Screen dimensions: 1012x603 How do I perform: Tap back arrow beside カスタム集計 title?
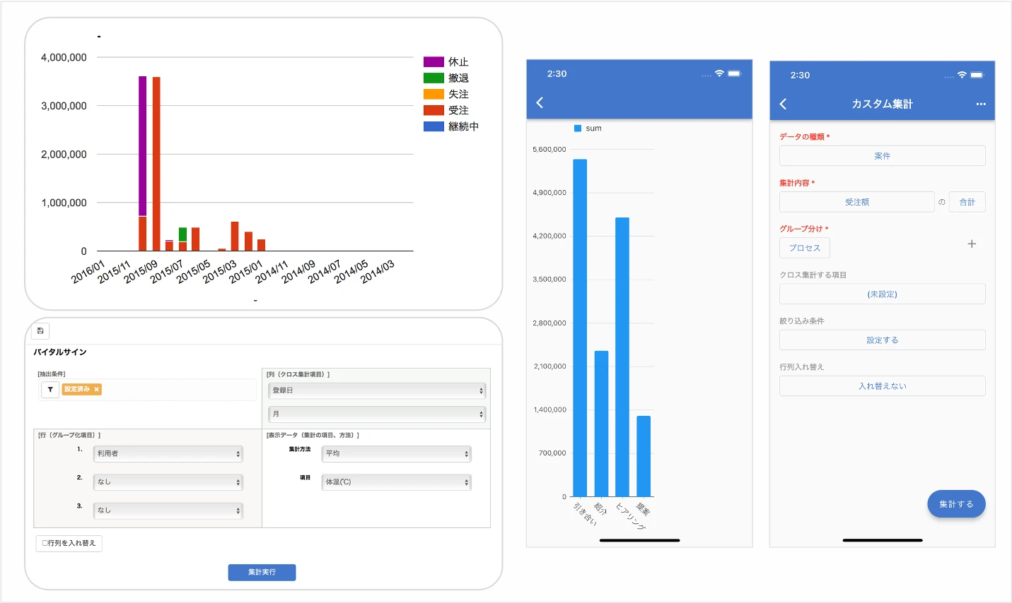tap(783, 105)
